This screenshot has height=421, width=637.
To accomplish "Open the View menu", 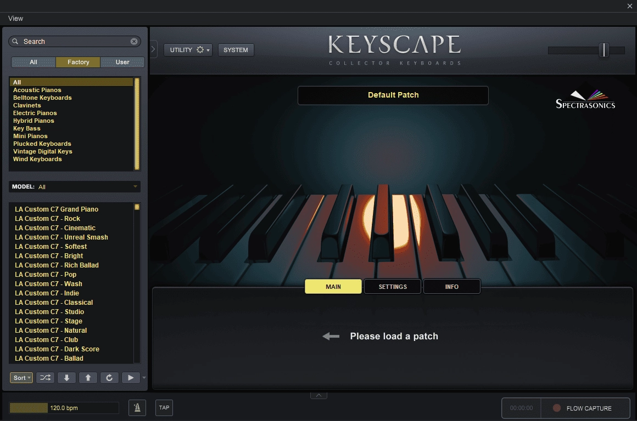I will 15,19.
